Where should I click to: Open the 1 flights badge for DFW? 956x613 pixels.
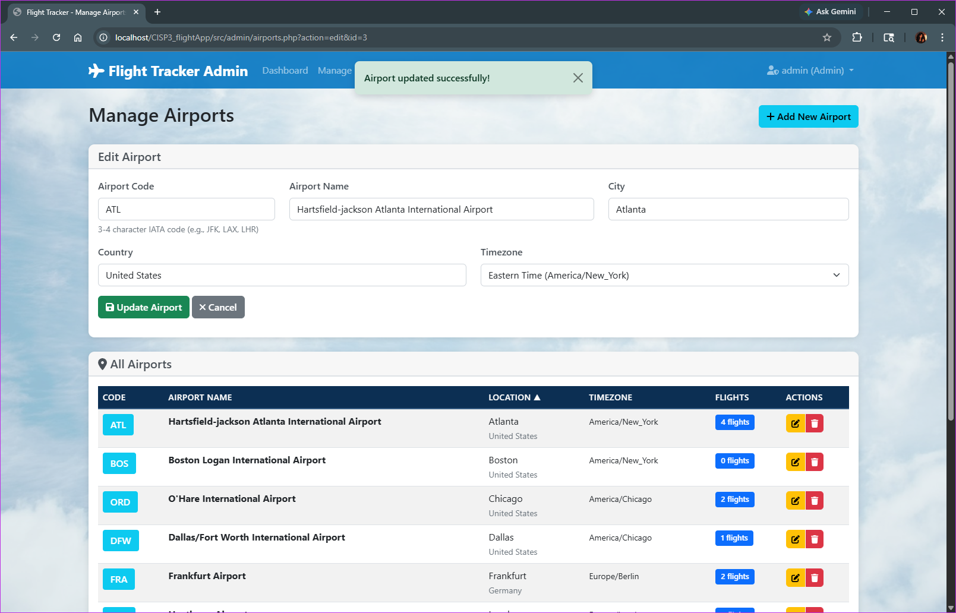pyautogui.click(x=734, y=538)
